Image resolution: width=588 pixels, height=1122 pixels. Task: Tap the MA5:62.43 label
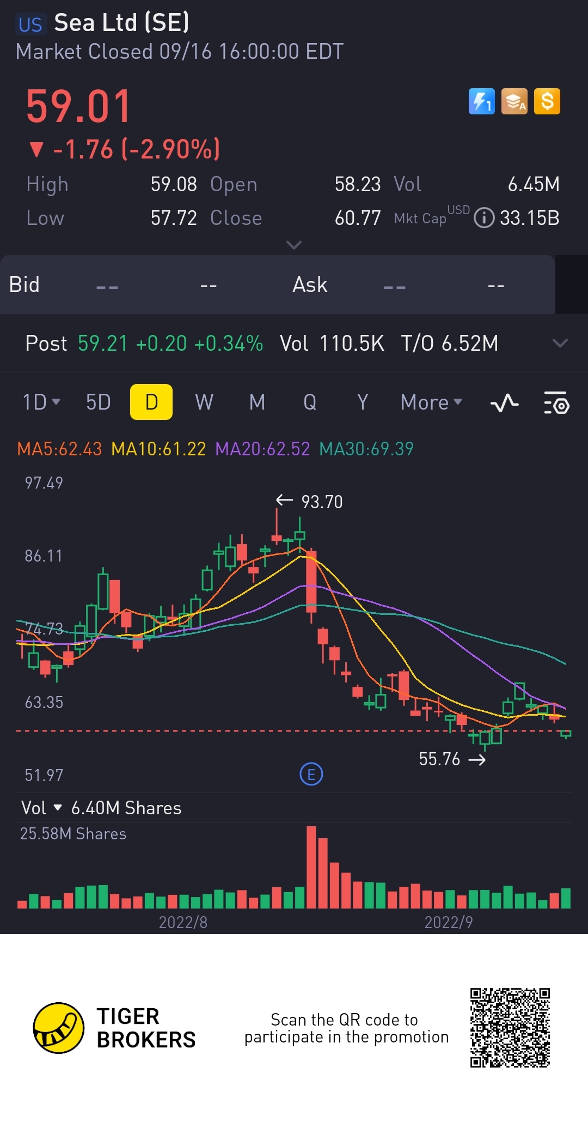tap(59, 449)
